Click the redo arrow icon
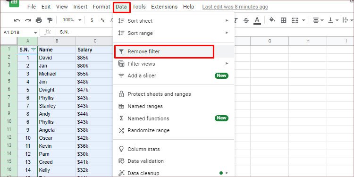The width and height of the screenshot is (354, 177). click(28, 20)
